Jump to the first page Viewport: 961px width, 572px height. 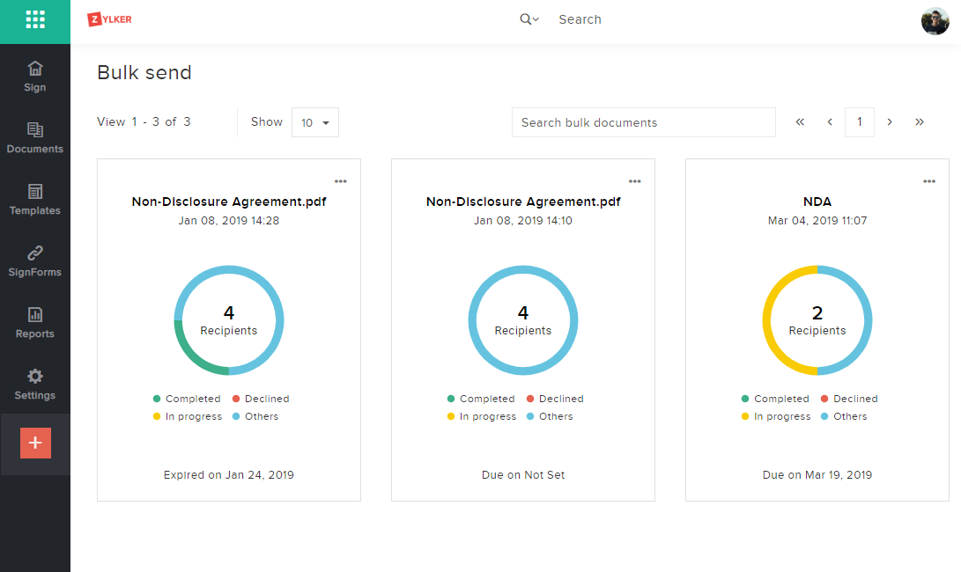click(x=800, y=122)
